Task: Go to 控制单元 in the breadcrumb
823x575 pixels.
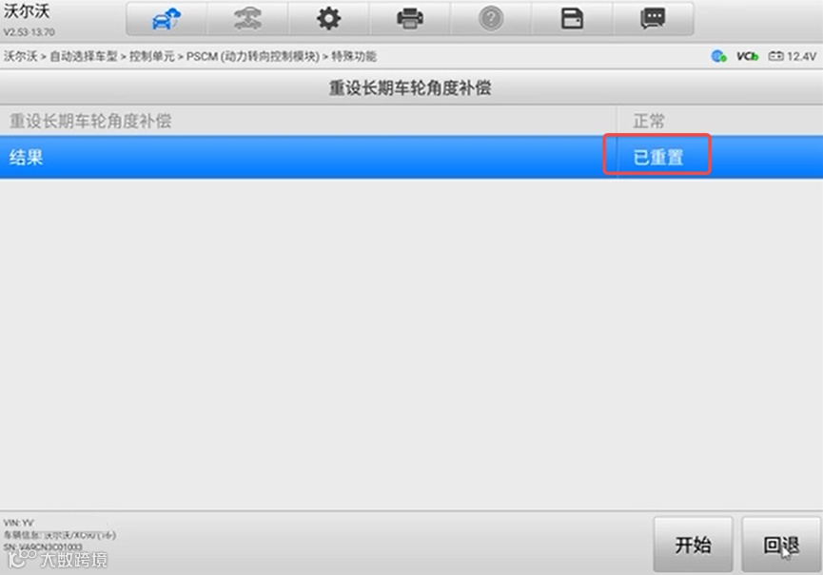Action: 151,56
